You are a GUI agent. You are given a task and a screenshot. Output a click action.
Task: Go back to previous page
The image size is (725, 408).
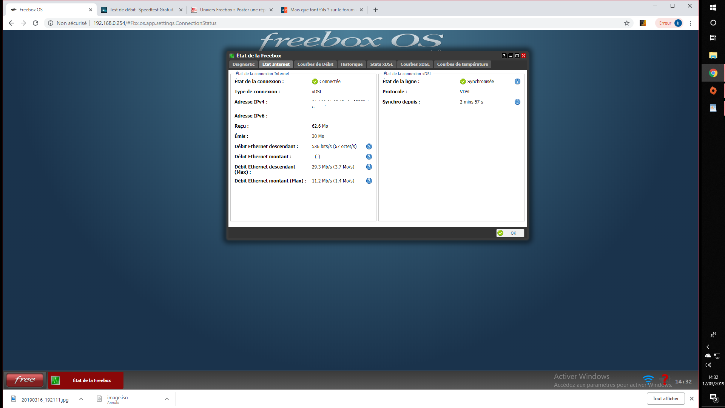(x=11, y=23)
